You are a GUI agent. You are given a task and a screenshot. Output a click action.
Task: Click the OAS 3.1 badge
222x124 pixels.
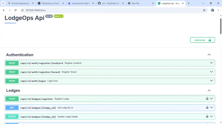tap(58, 16)
